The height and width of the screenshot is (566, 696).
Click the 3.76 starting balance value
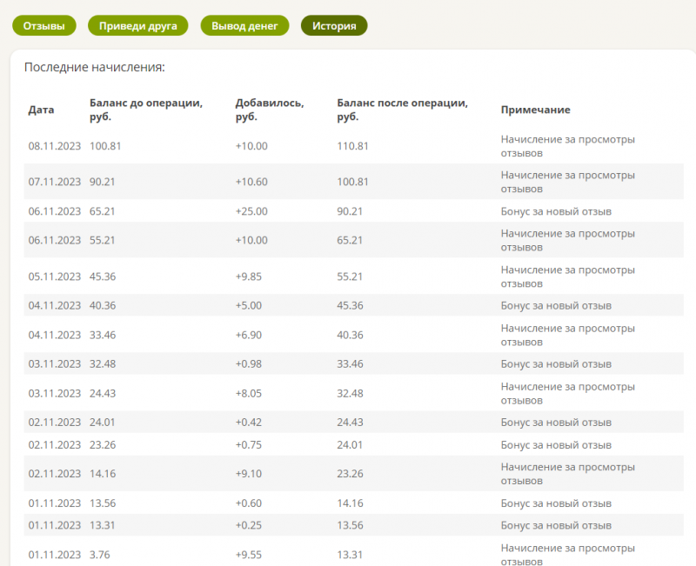click(99, 555)
